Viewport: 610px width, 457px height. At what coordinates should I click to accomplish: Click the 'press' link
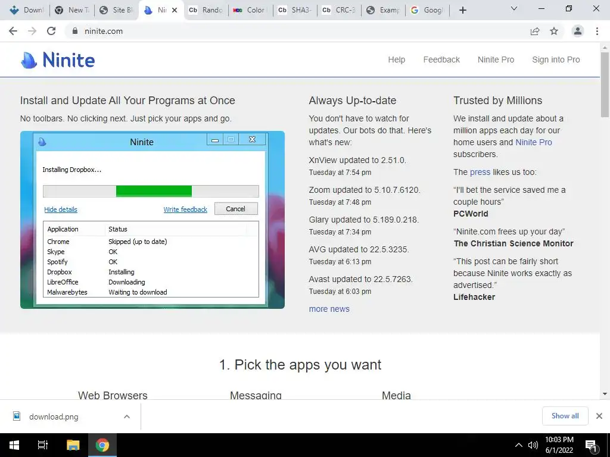point(480,172)
